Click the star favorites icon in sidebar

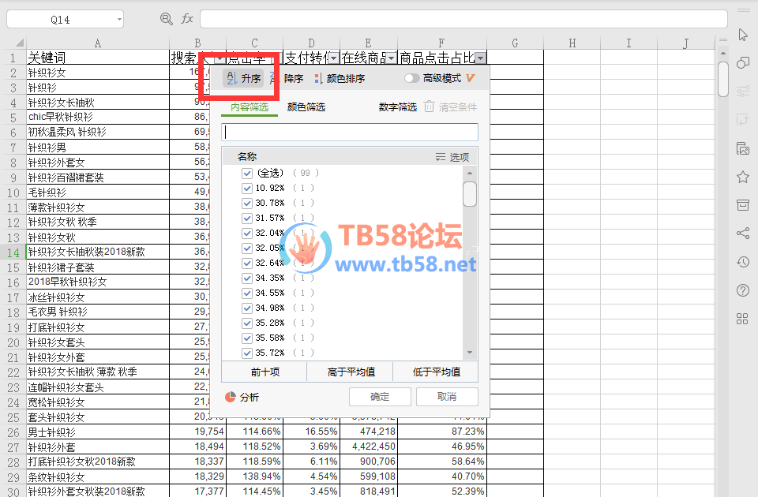pos(742,177)
